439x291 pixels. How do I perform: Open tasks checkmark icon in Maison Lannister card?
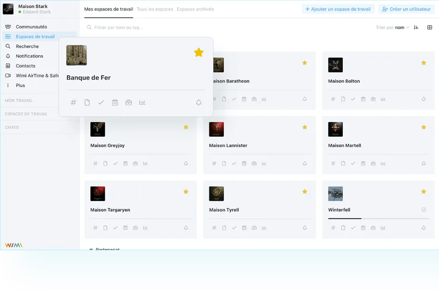234,164
